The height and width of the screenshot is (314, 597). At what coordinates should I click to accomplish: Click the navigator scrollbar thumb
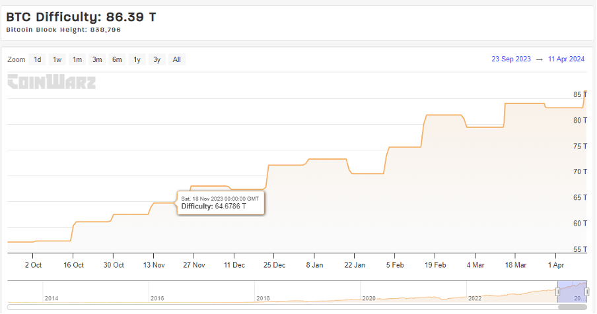coord(573,307)
